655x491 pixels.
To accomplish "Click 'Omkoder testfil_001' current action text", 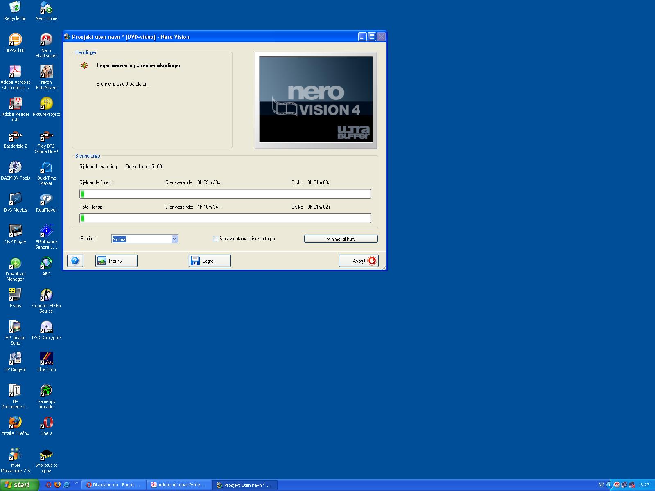I will tap(145, 167).
